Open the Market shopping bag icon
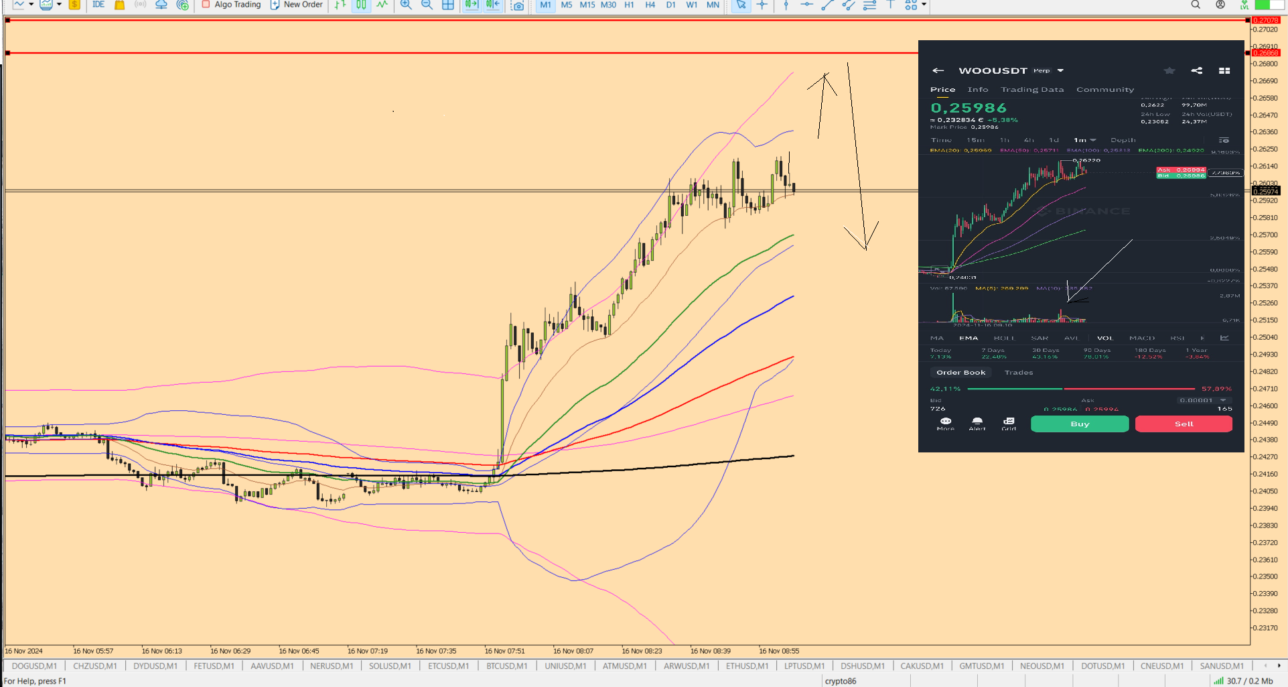The height and width of the screenshot is (687, 1288). pyautogui.click(x=120, y=5)
